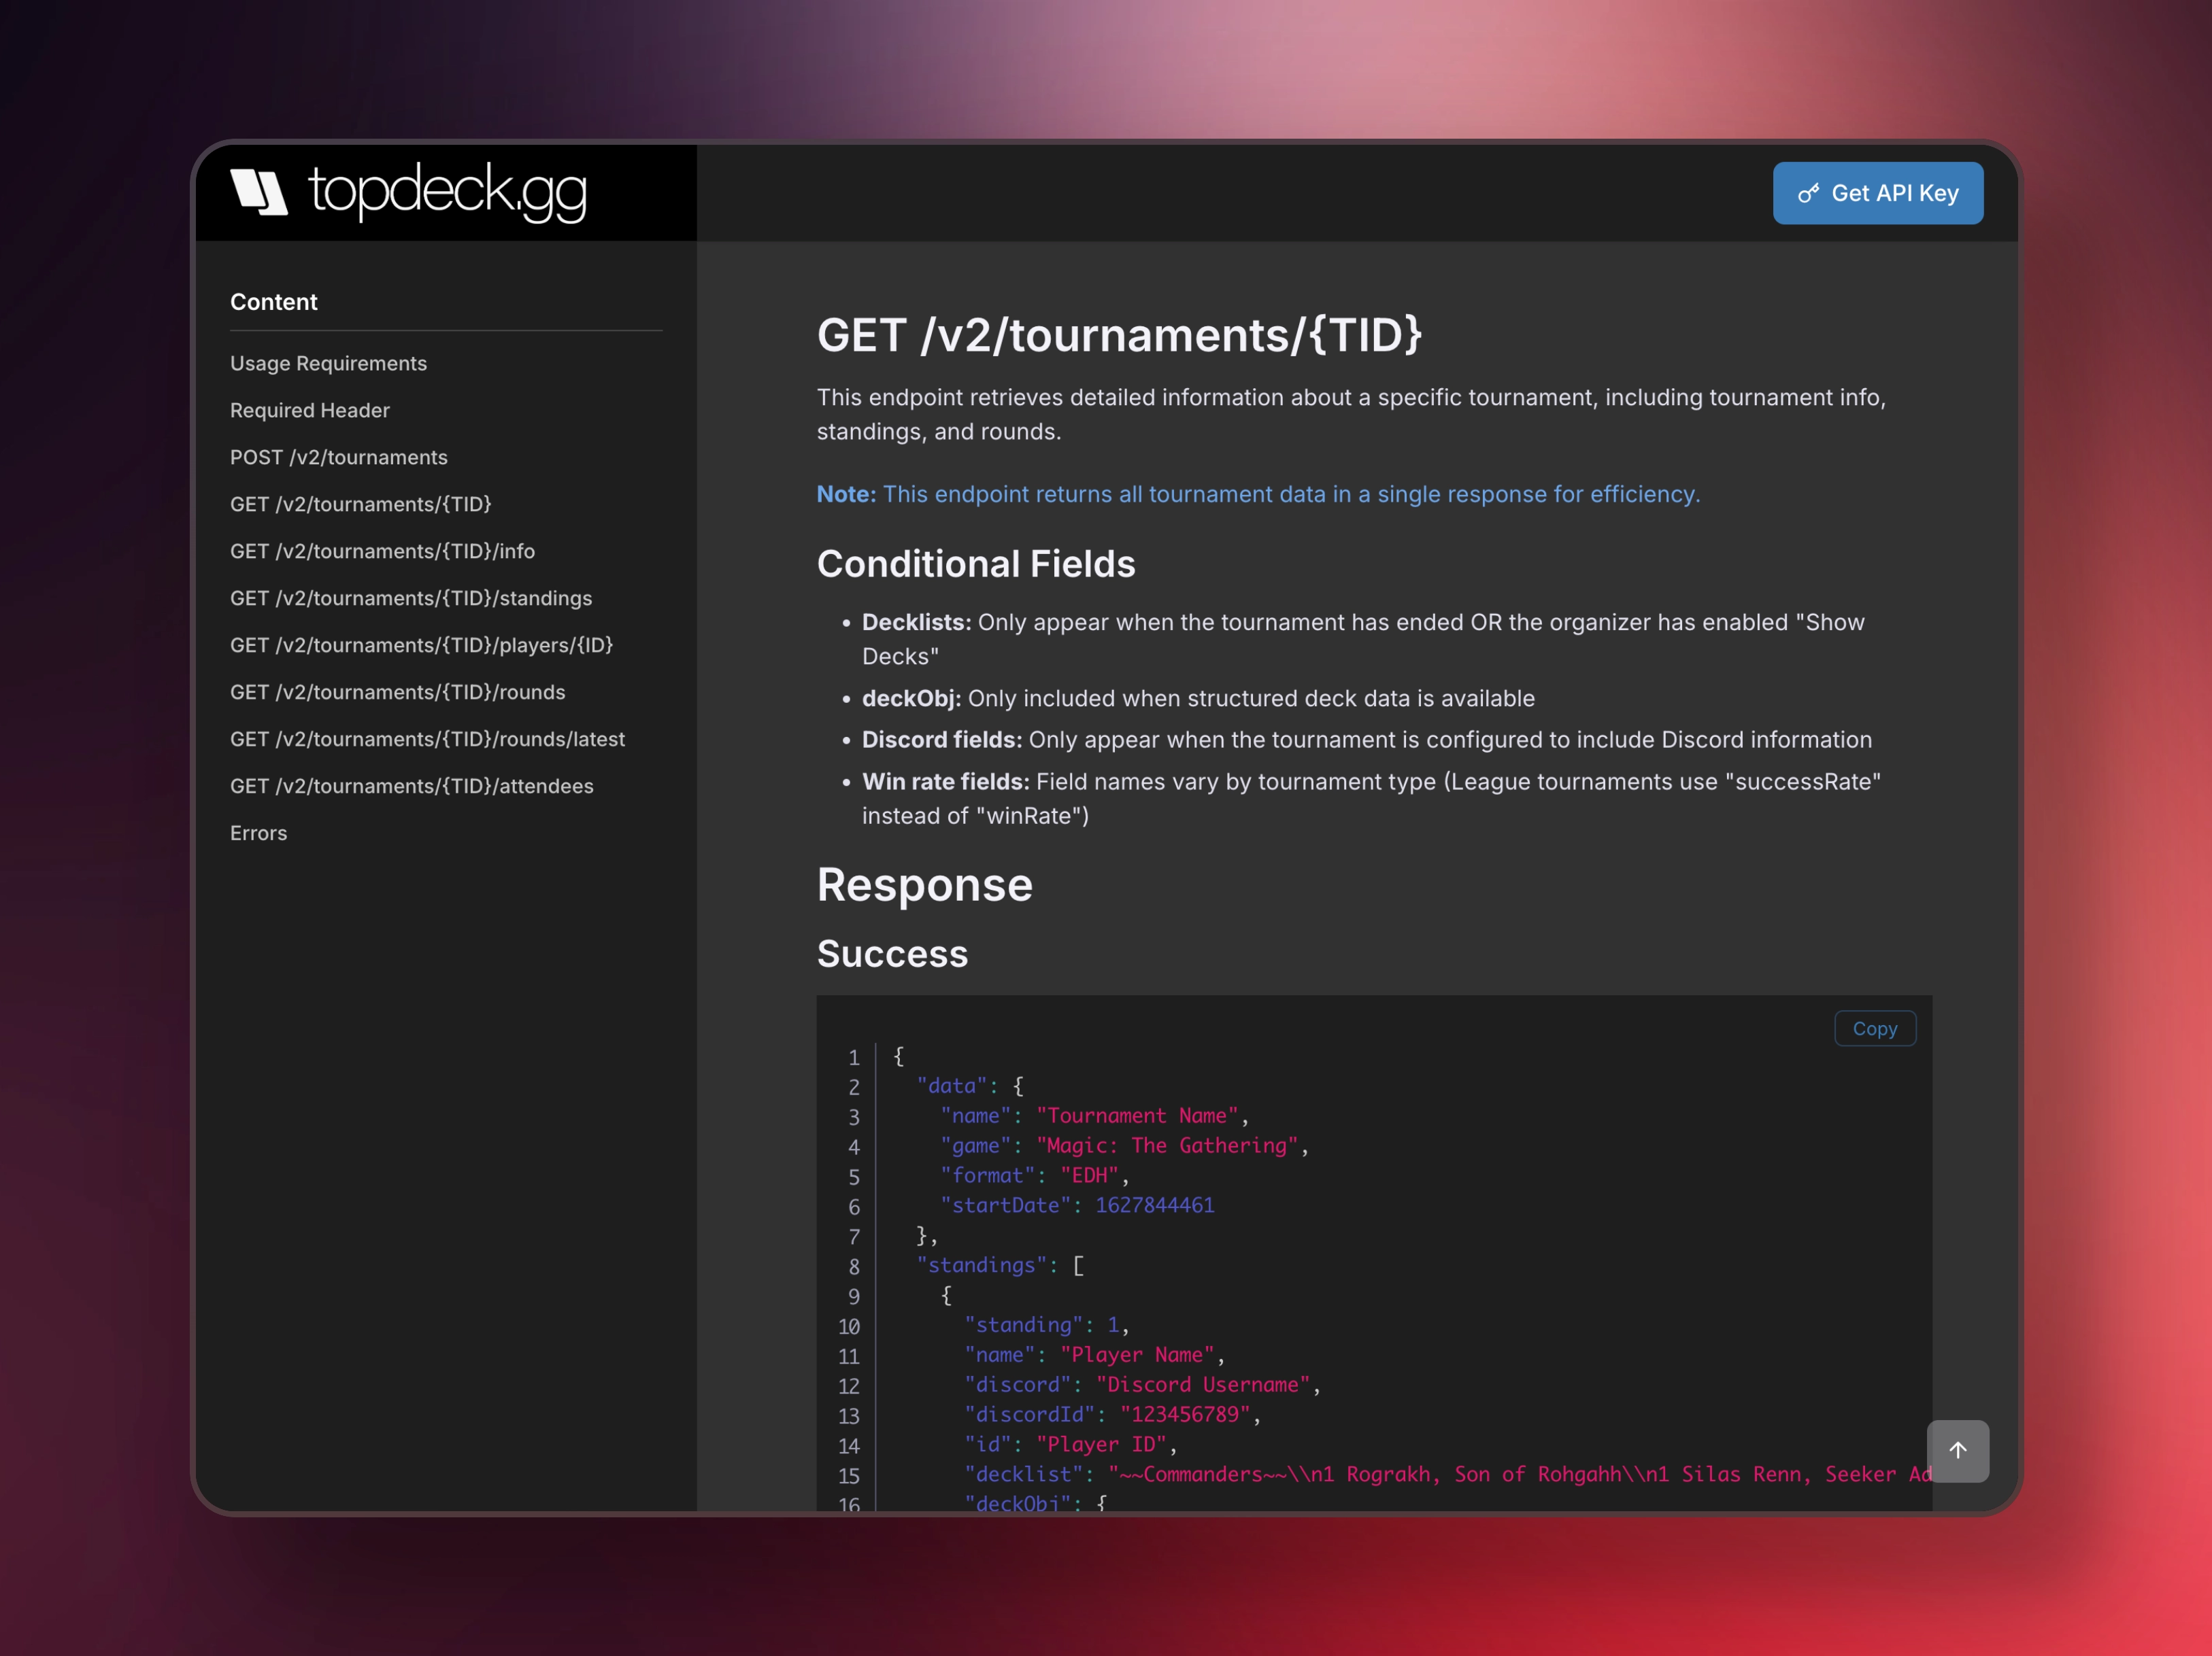
Task: Click the key icon in Get API Key
Action: click(1808, 194)
